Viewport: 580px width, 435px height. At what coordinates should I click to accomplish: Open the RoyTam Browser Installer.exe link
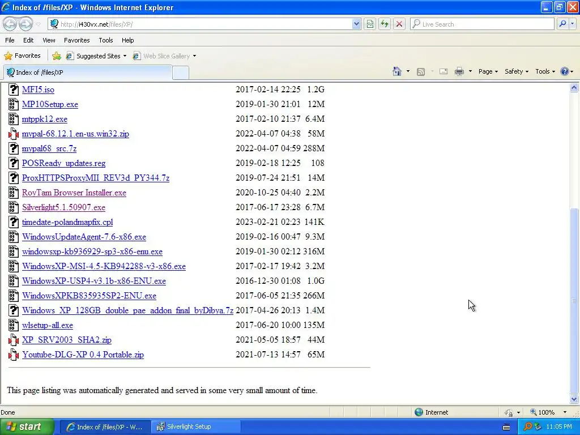74,193
